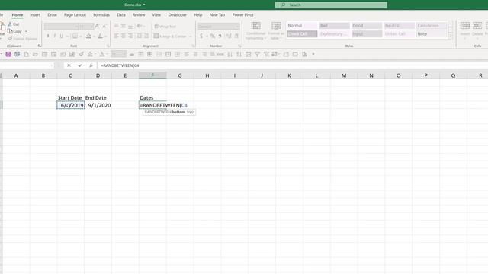This screenshot has height=274, width=488.
Task: Click the Delete cells button
Action: click(477, 30)
